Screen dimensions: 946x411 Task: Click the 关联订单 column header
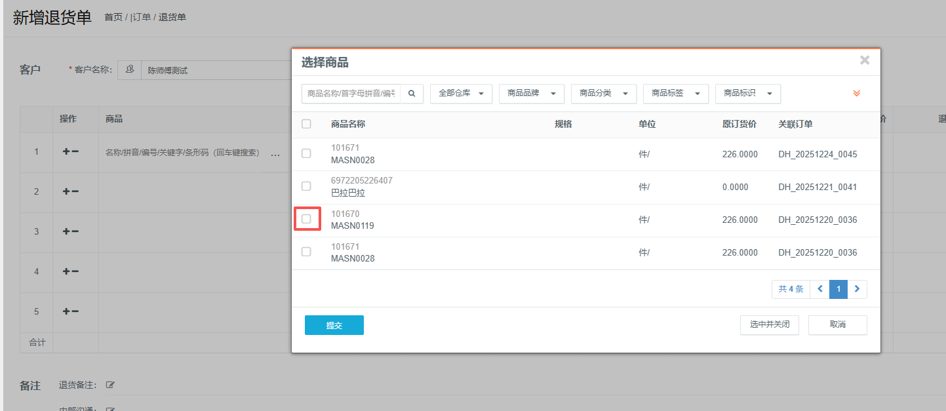click(x=795, y=124)
